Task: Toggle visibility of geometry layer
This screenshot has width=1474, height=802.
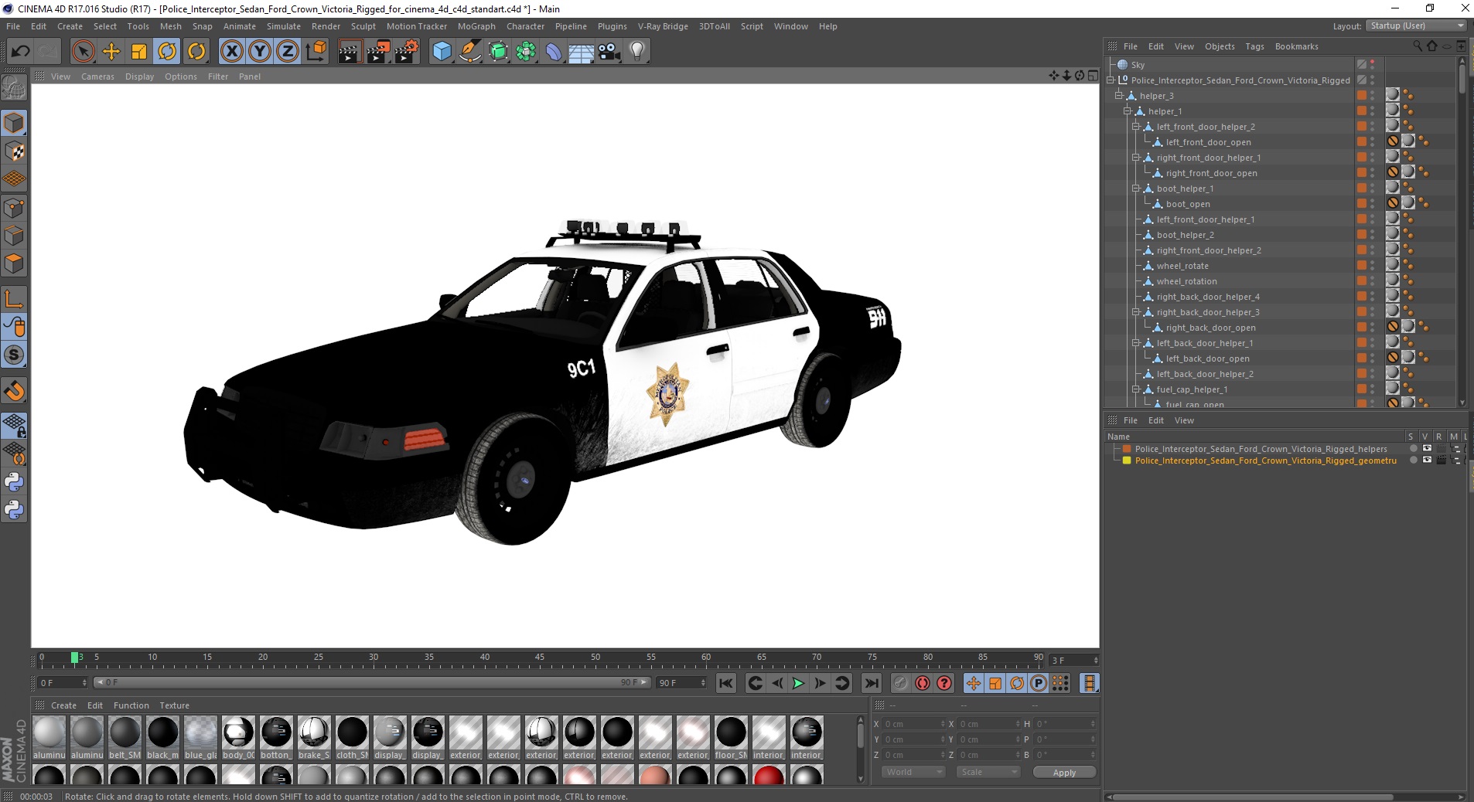Action: tap(1427, 460)
